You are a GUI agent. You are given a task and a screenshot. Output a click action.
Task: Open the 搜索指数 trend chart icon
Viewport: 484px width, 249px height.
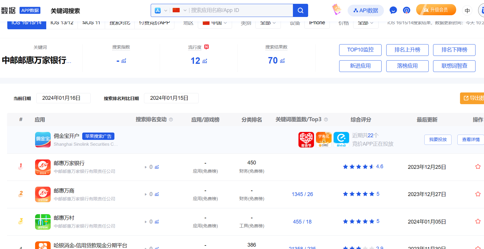point(124,61)
